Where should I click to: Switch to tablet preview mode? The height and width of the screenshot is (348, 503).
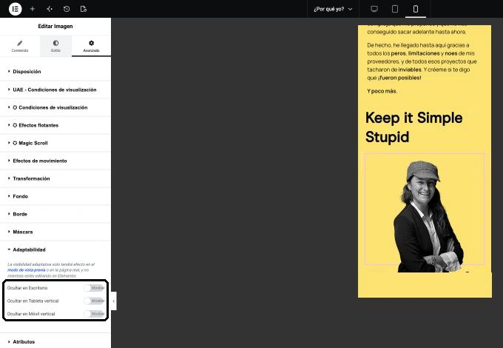tap(395, 9)
